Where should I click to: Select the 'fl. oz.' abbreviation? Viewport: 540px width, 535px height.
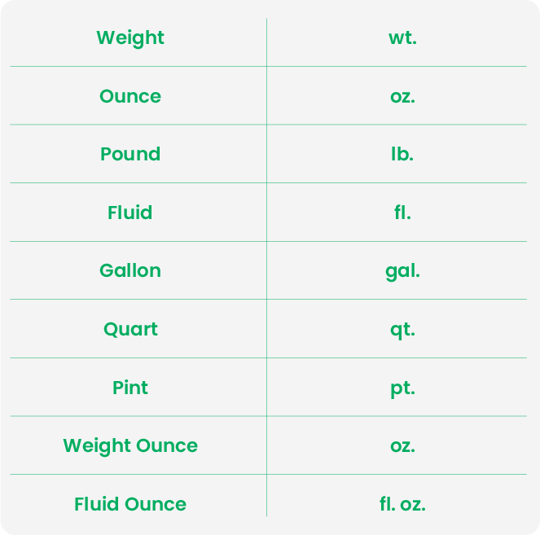coord(402,504)
